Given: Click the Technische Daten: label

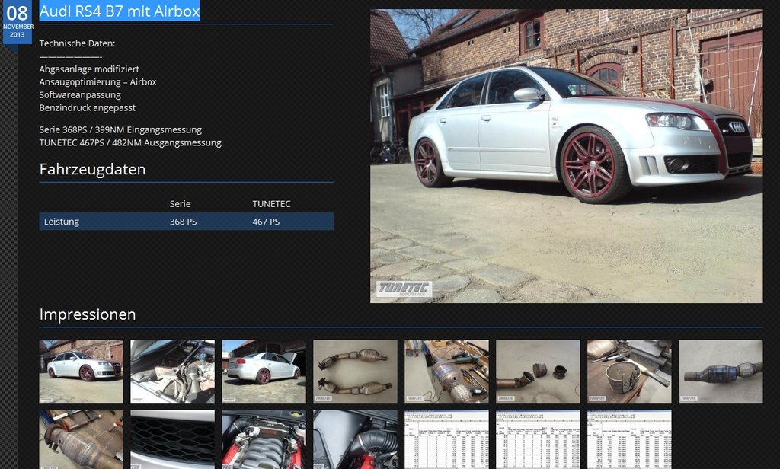Looking at the screenshot, I should point(77,43).
